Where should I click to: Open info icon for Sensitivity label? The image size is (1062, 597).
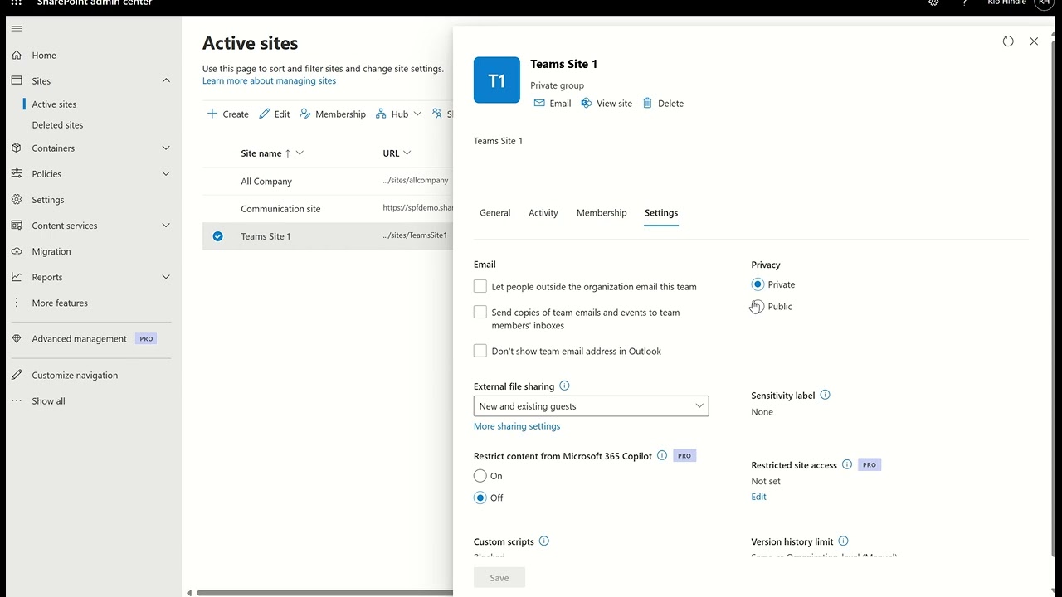click(825, 396)
